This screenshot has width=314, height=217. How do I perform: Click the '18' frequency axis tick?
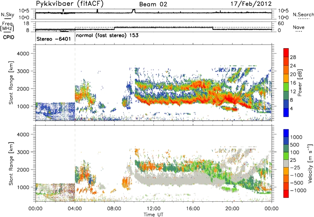[x=26, y=24]
